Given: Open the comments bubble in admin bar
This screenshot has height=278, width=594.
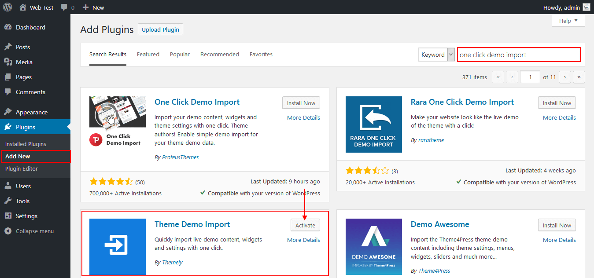Looking at the screenshot, I should [67, 7].
